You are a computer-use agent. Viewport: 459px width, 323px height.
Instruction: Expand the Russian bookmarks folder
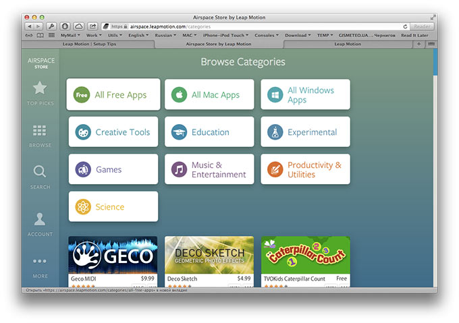point(165,35)
